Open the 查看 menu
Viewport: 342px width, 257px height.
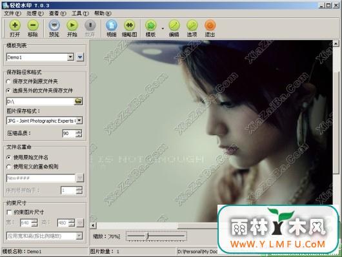57,14
